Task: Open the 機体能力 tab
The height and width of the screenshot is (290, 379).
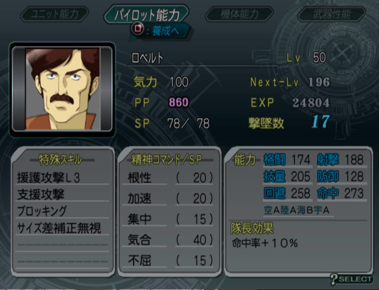Action: point(239,14)
